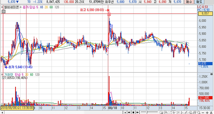Click the dashed-box chart icon in bottom toolbar
Image resolution: width=214 pixels, height=114 pixels.
[169, 113]
